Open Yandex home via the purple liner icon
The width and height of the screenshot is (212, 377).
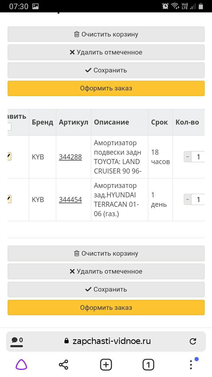pyautogui.click(x=21, y=364)
